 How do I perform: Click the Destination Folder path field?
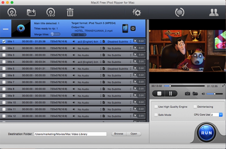[x=70, y=134]
